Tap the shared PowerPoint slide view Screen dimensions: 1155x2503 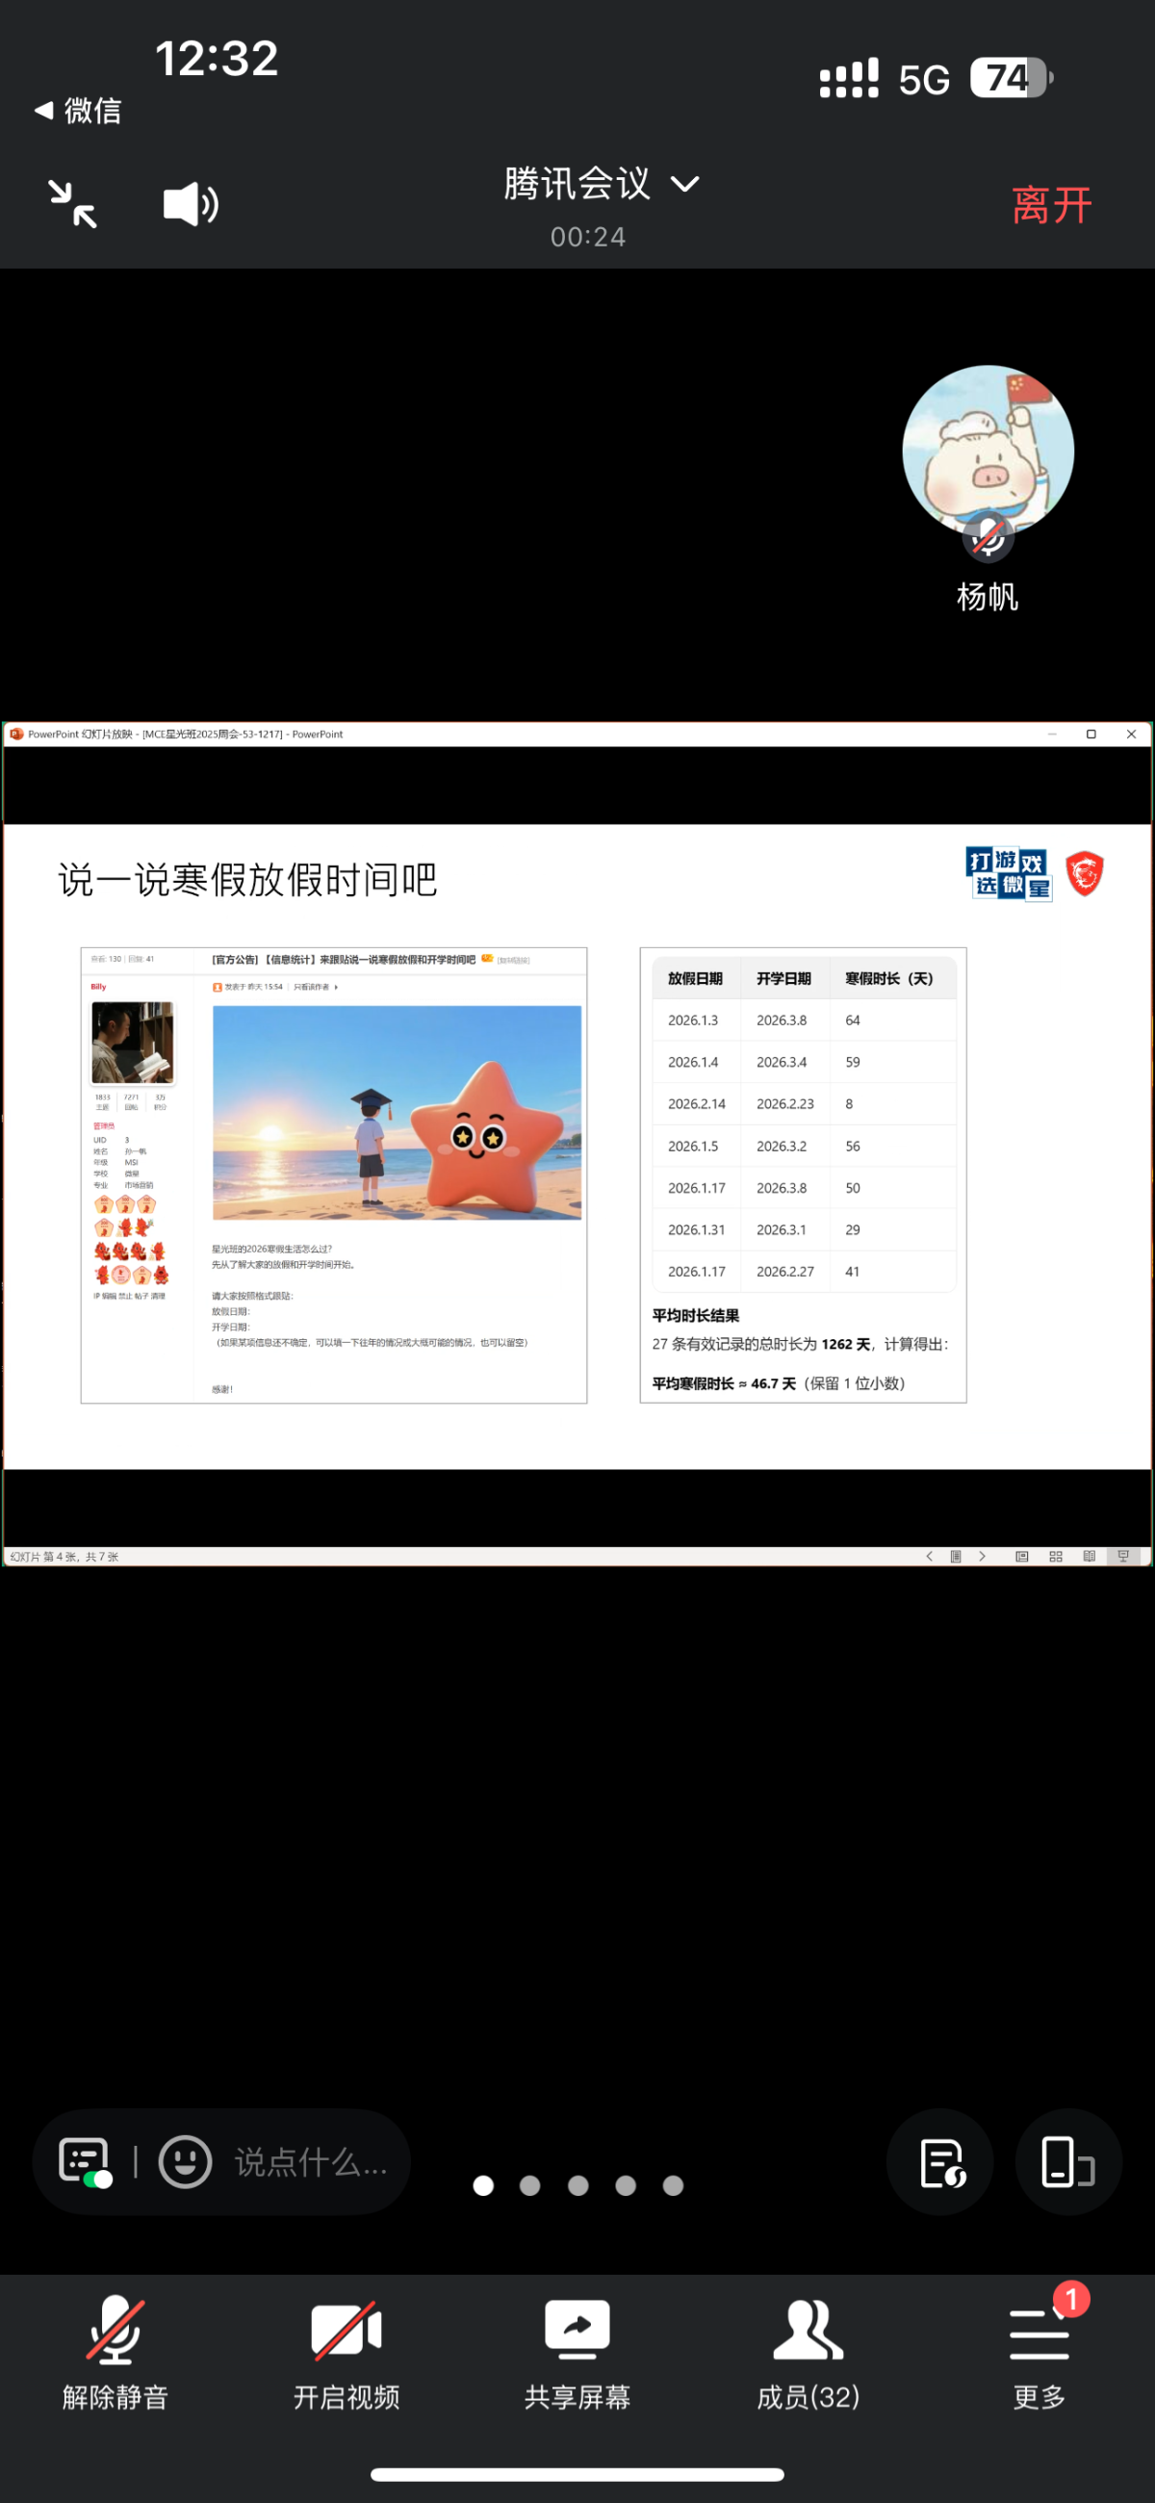point(577,1145)
